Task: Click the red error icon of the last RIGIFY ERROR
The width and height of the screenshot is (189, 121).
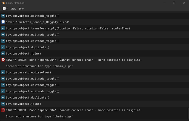Action: (x=3, y=110)
